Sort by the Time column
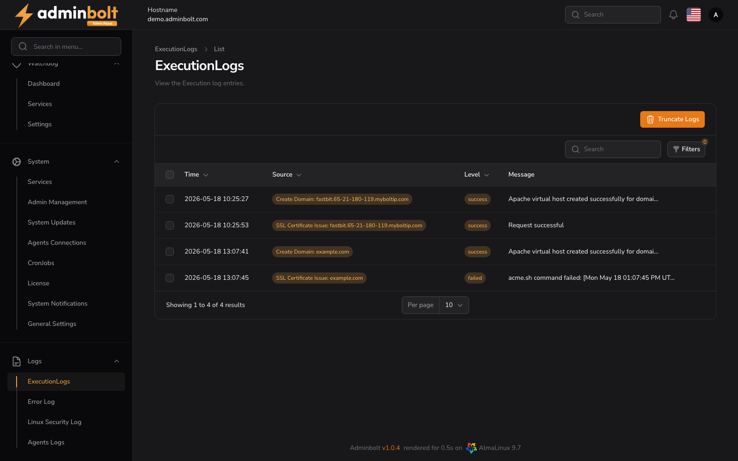This screenshot has height=461, width=738. click(x=196, y=175)
